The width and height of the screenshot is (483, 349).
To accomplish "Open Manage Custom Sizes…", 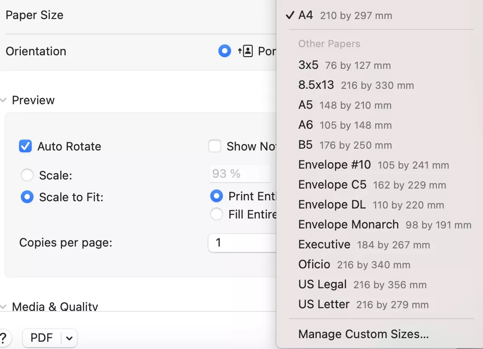I will click(x=363, y=334).
